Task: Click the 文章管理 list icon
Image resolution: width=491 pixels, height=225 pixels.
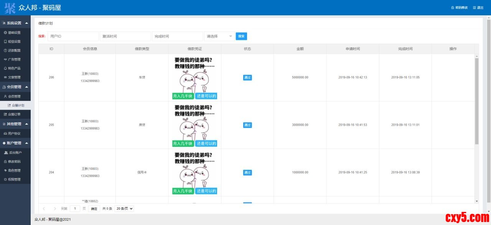Action: pyautogui.click(x=5, y=77)
